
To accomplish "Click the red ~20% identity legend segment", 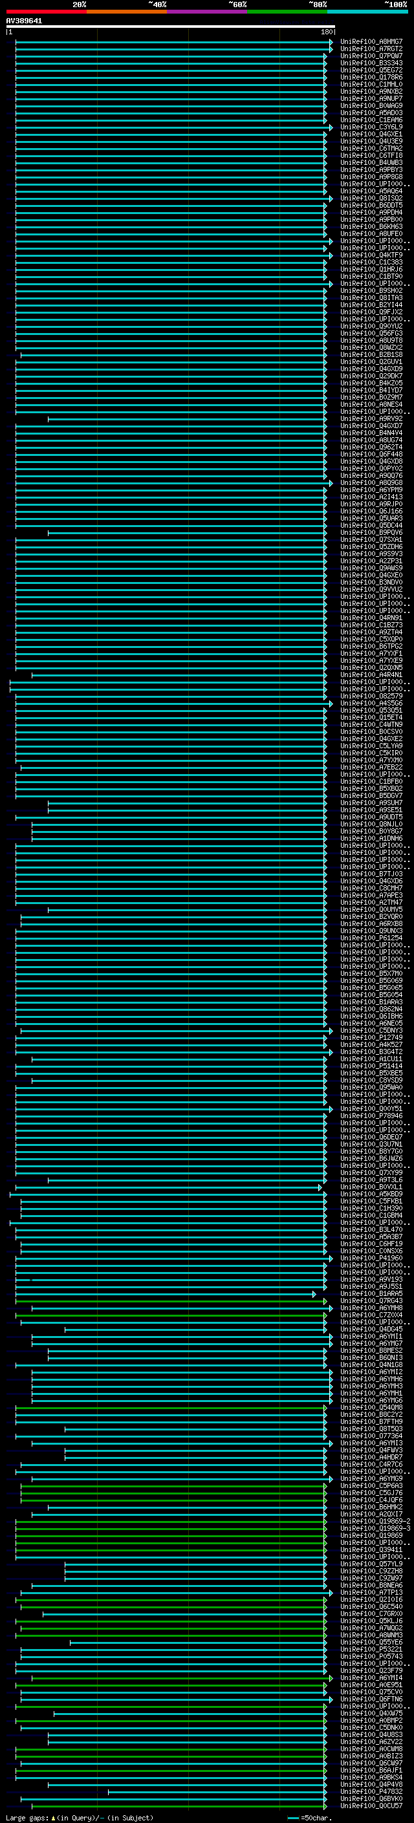I will (46, 12).
